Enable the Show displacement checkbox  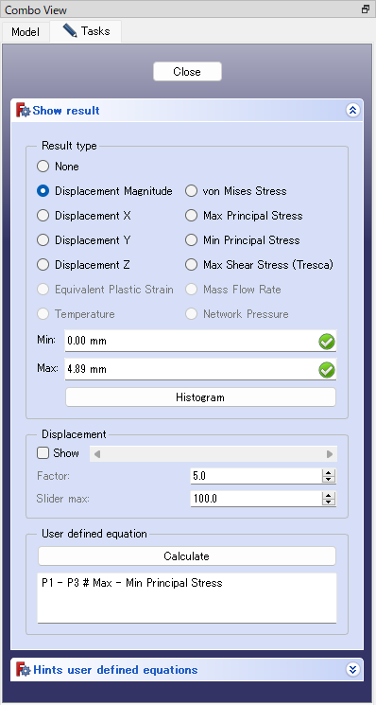coord(43,453)
